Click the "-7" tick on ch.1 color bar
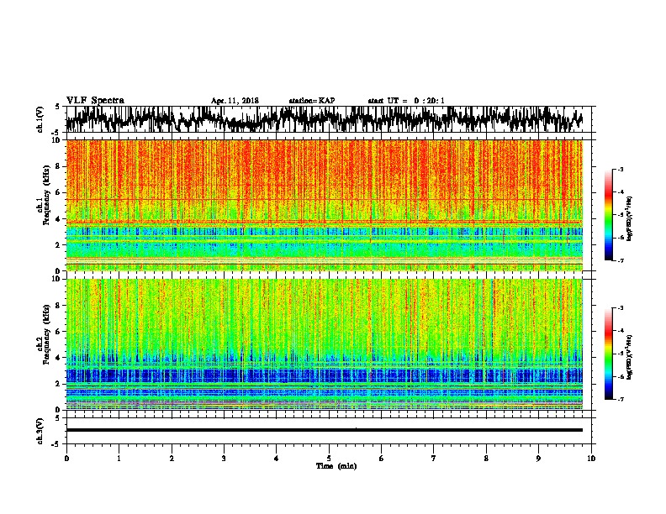666x514 pixels. [620, 260]
